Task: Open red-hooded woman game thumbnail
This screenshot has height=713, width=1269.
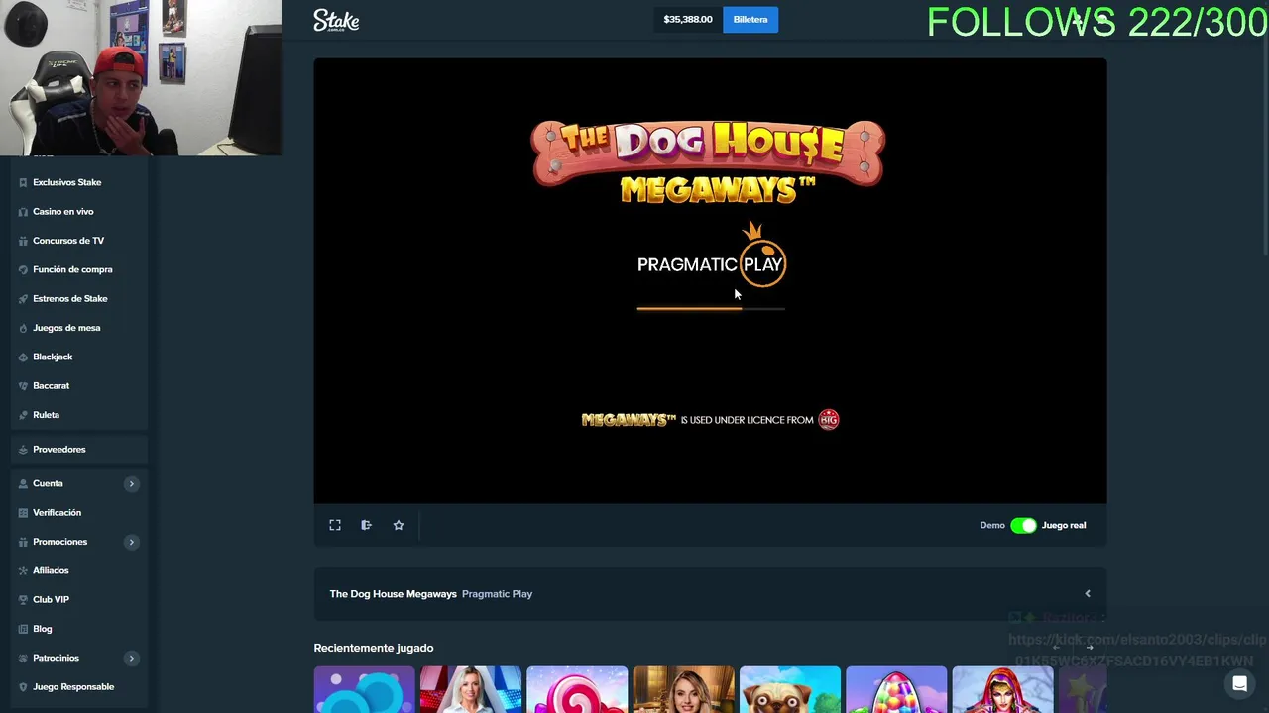Action: click(1003, 690)
